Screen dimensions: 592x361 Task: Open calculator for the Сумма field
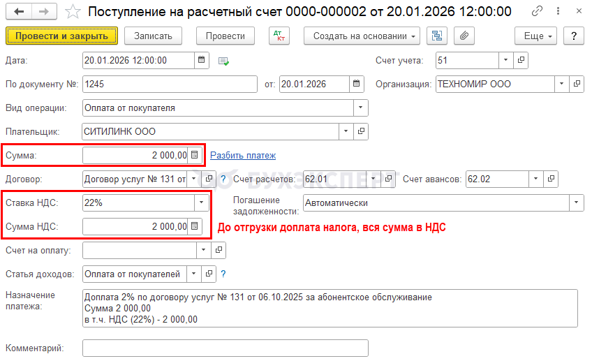point(195,155)
